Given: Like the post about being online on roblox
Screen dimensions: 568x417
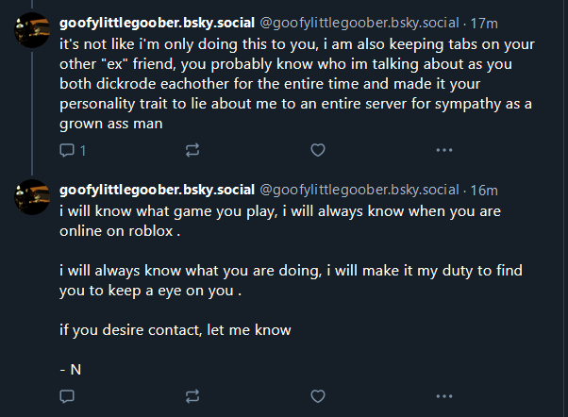Looking at the screenshot, I should pyautogui.click(x=318, y=394).
